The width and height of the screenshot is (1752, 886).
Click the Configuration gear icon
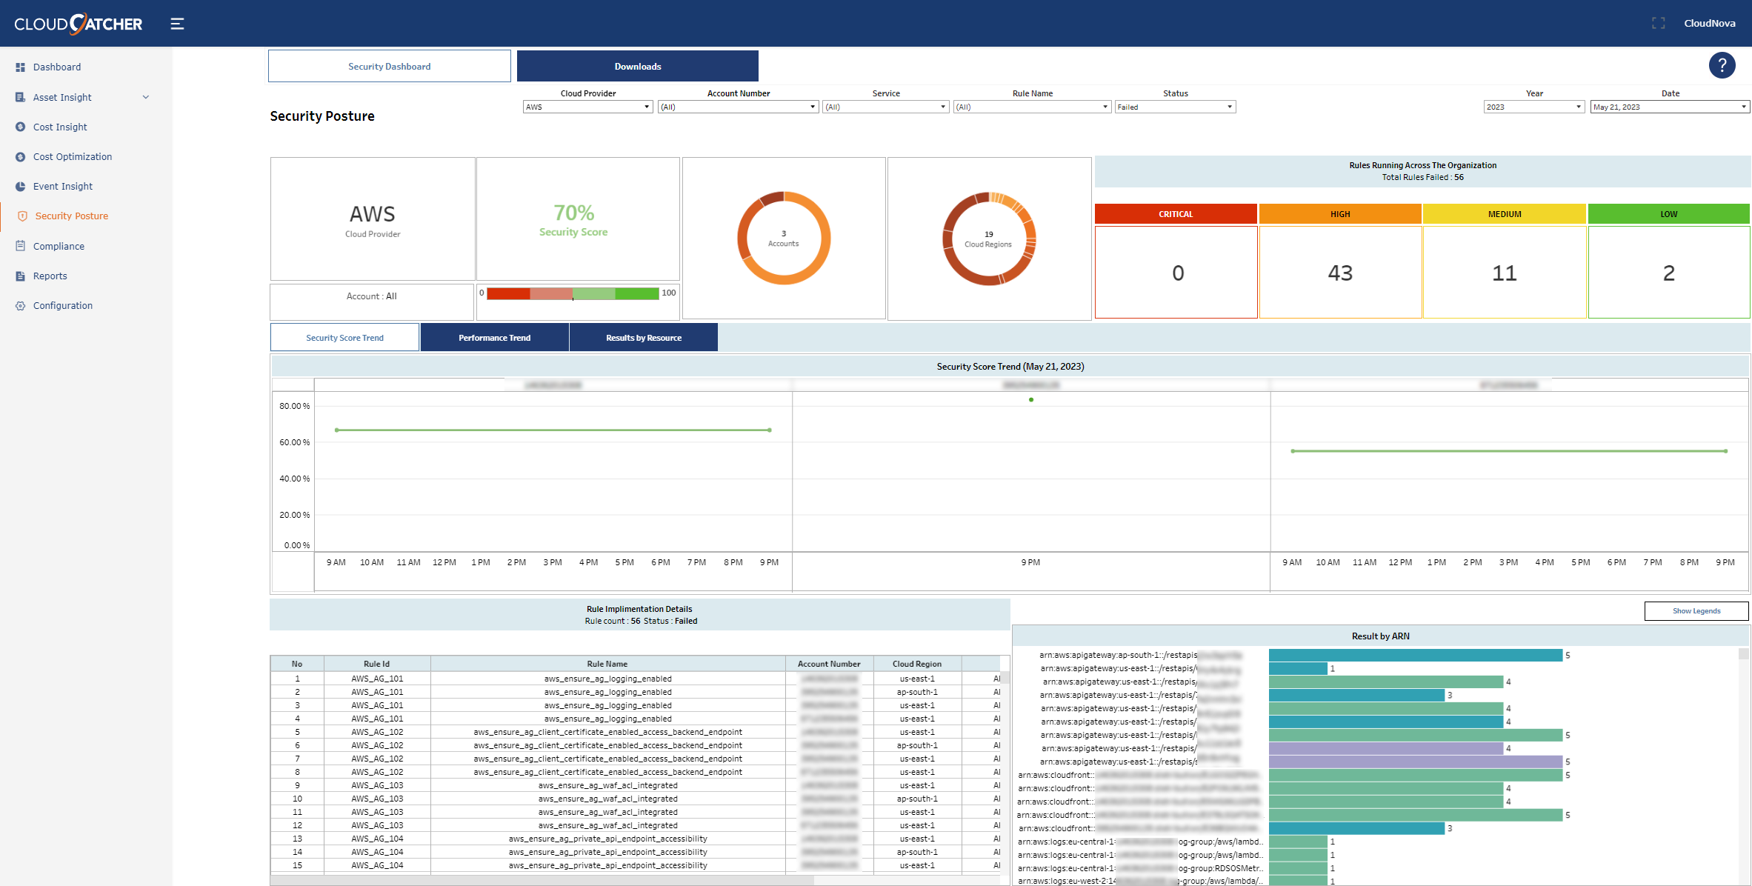20,305
